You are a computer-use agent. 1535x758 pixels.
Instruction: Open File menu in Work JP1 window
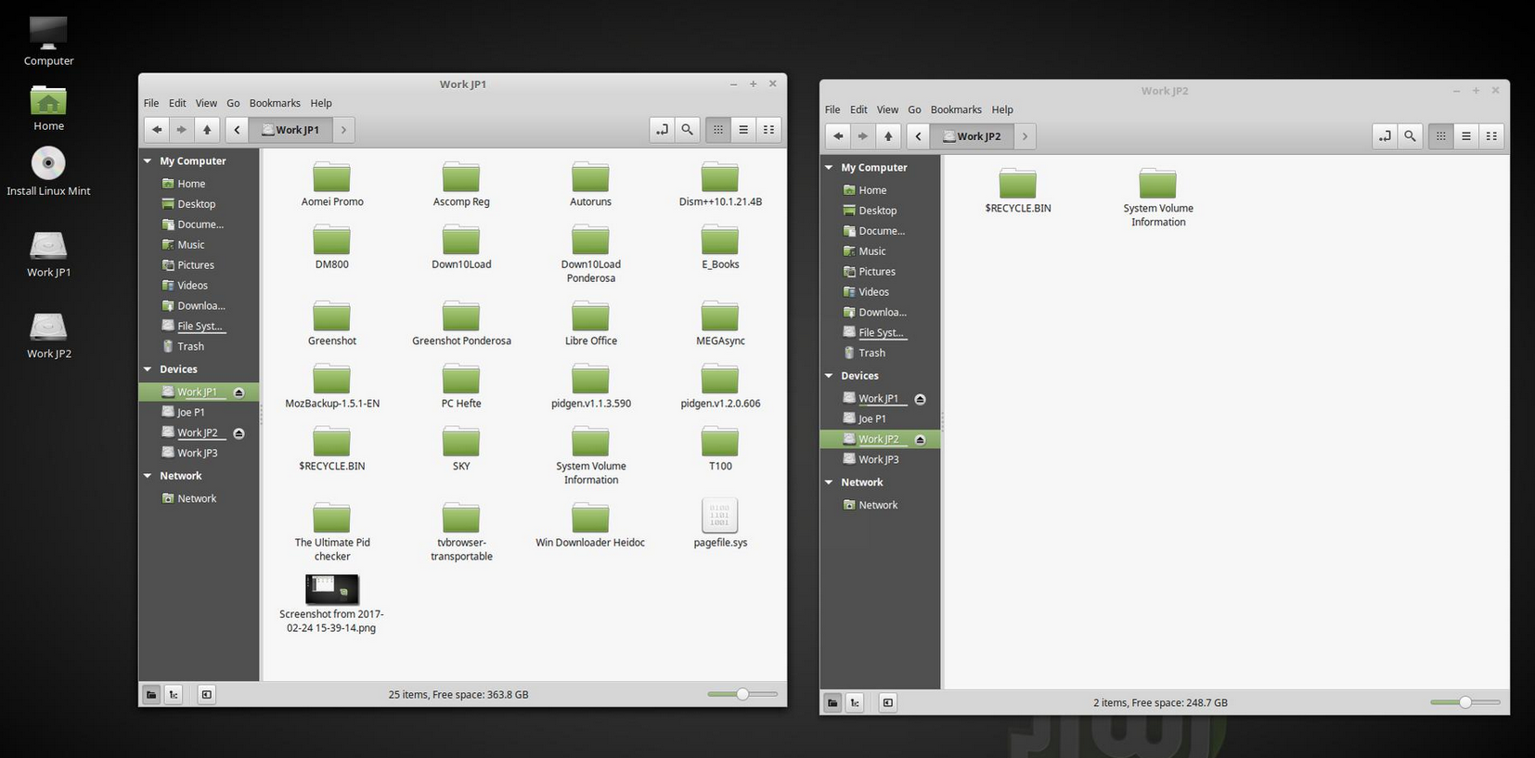(x=151, y=103)
